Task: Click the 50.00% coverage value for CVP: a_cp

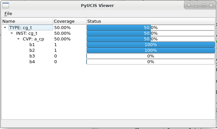Action: tap(62, 39)
